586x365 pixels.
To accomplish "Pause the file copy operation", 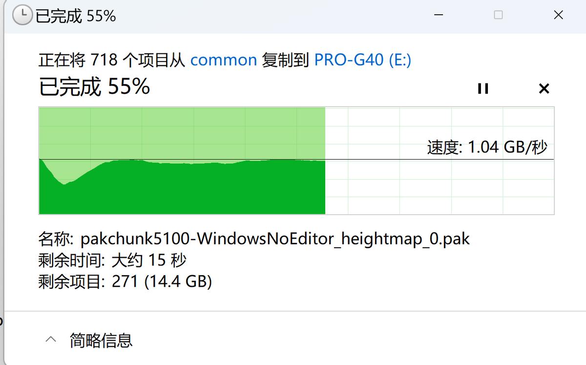I will pyautogui.click(x=483, y=88).
